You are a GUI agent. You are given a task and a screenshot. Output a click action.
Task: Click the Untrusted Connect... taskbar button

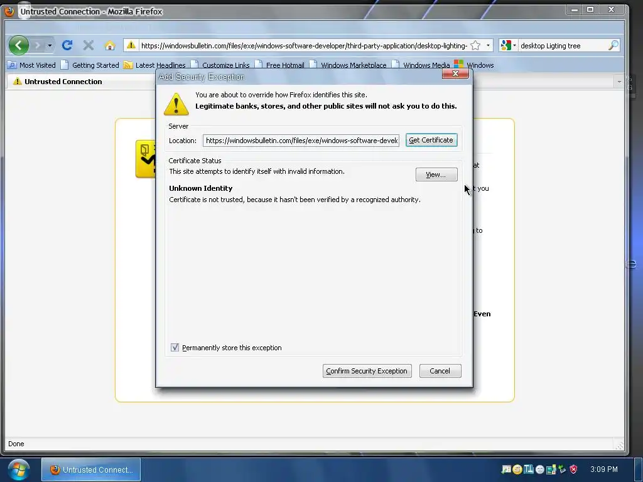click(91, 469)
